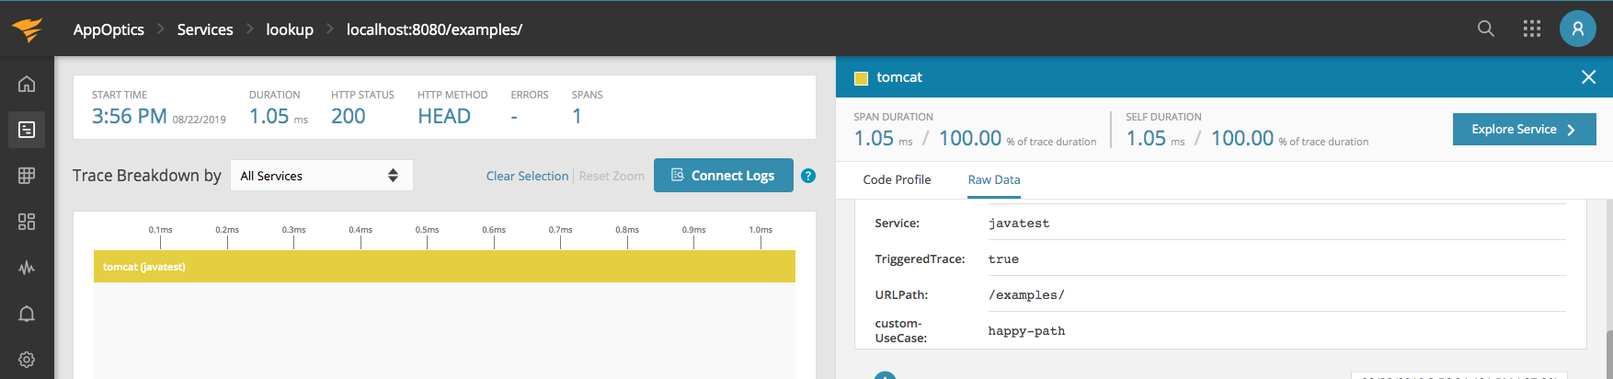The height and width of the screenshot is (379, 1613).
Task: Open the Alerts bell icon
Action: pos(27,314)
